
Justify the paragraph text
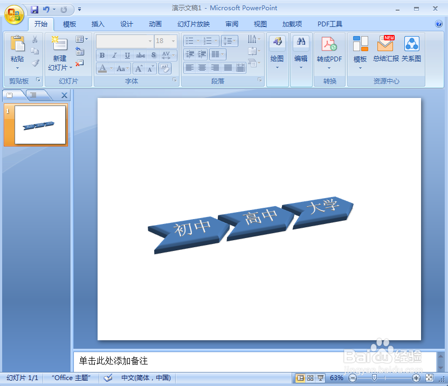[x=228, y=68]
